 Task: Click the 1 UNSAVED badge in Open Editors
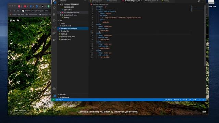point(75,4)
